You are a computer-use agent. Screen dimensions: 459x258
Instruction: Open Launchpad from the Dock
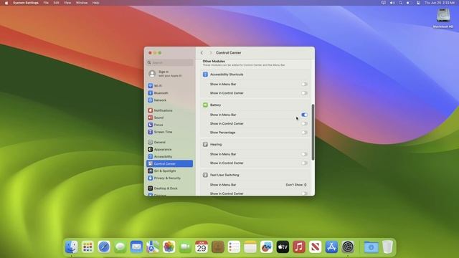click(x=87, y=247)
